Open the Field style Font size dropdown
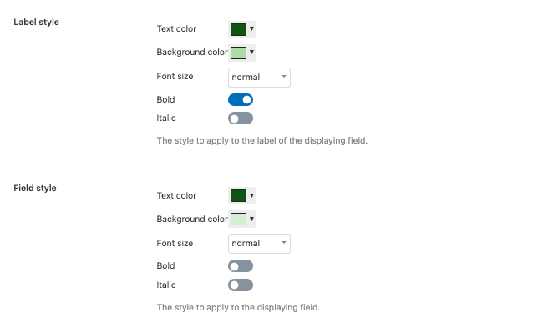This screenshot has height=328, width=543. [259, 244]
